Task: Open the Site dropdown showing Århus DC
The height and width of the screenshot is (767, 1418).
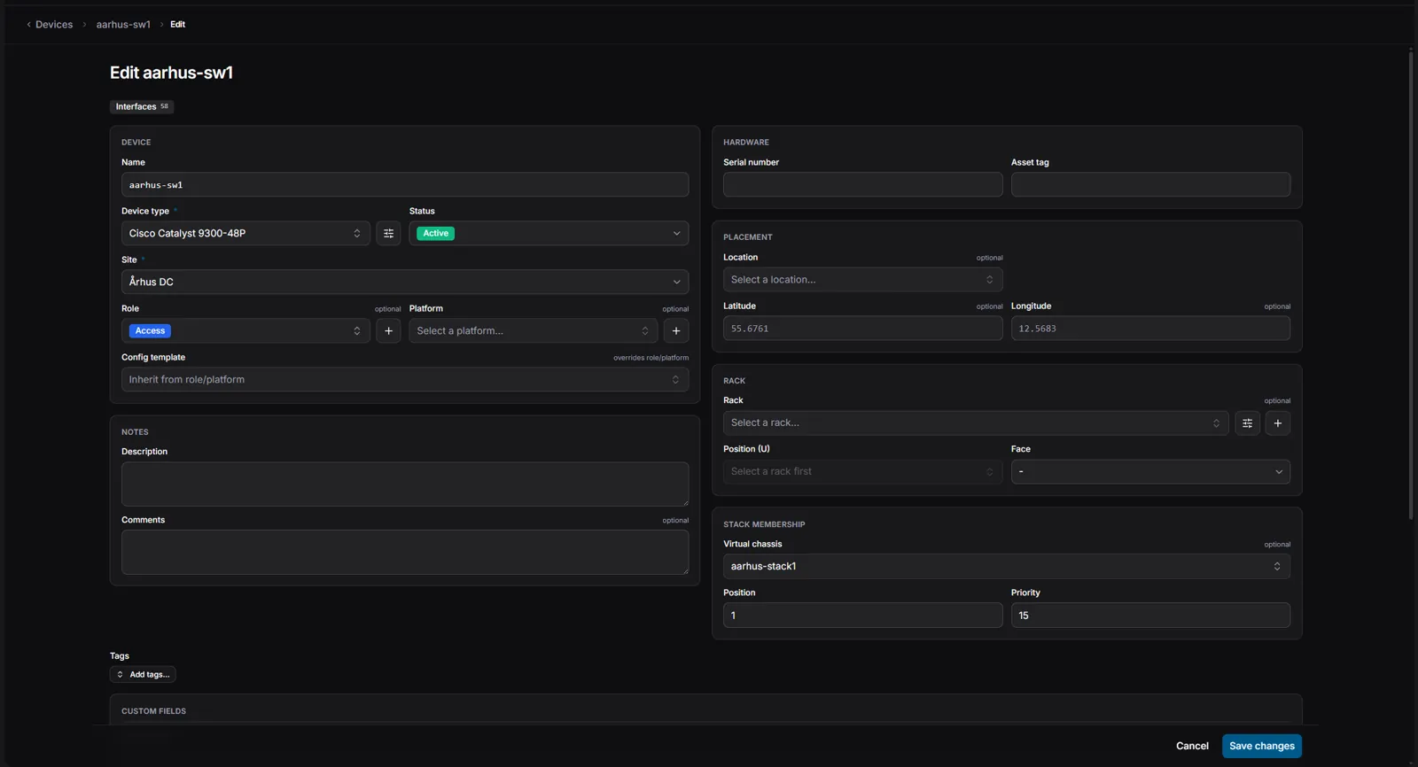Action: click(x=405, y=282)
